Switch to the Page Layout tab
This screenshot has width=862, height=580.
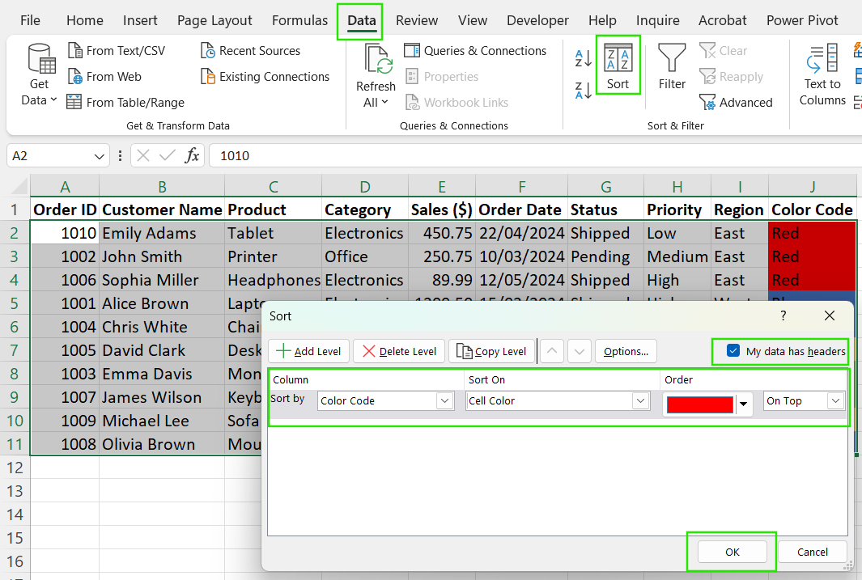[x=214, y=20]
